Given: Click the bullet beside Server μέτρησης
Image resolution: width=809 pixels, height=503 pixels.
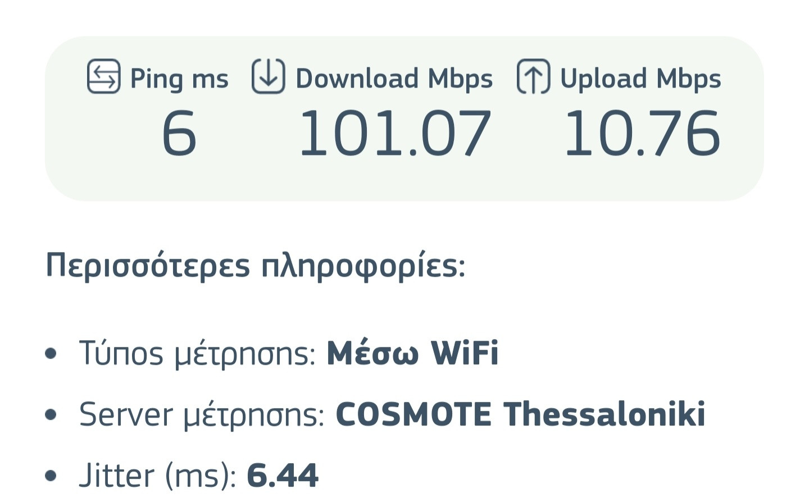Looking at the screenshot, I should (51, 415).
